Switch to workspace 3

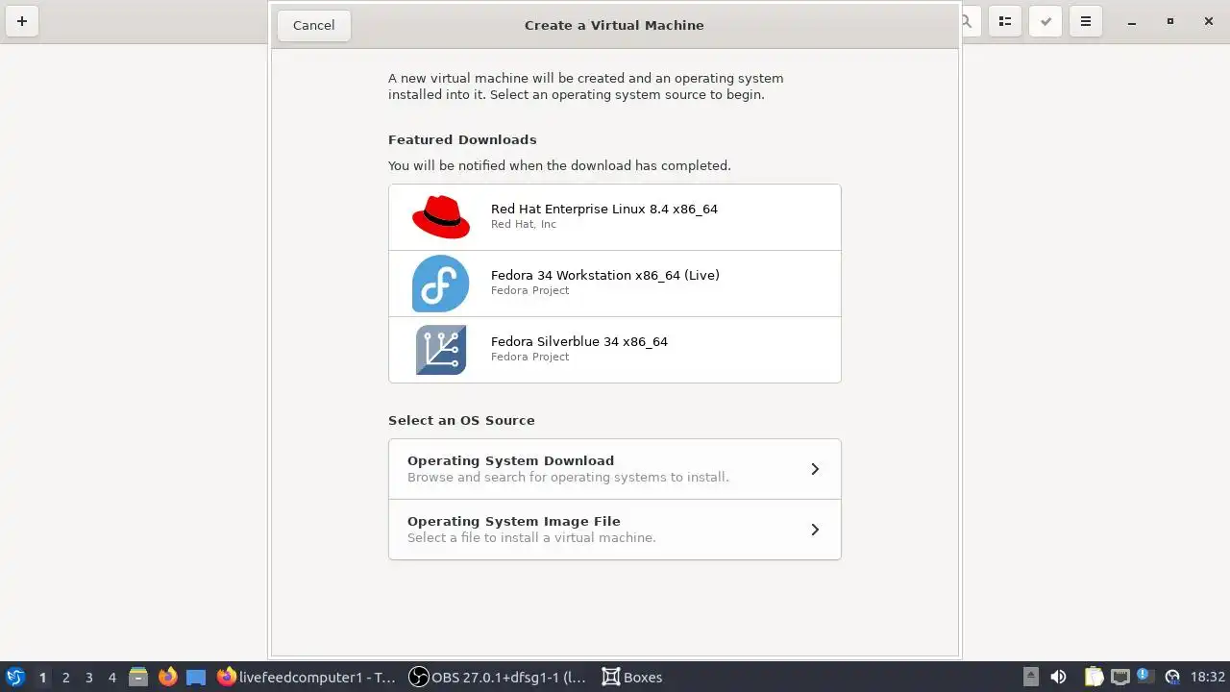coord(88,677)
